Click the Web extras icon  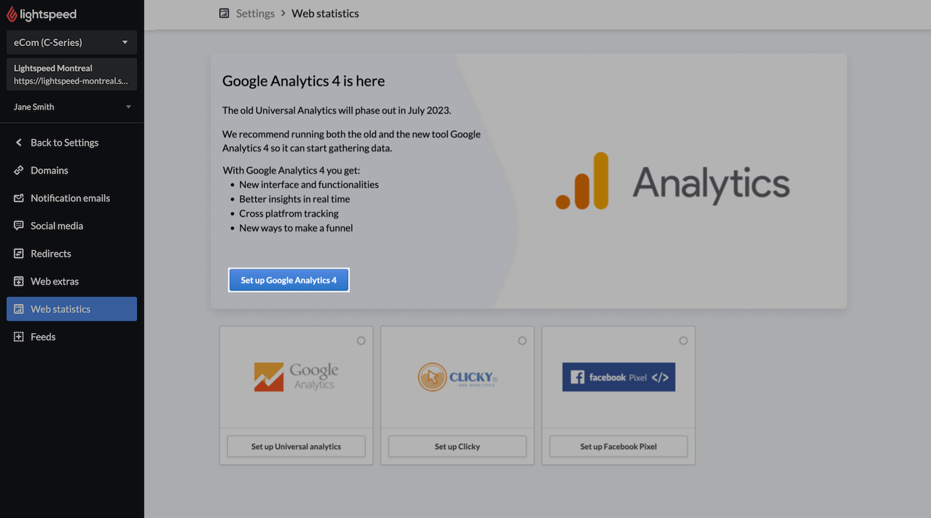(x=19, y=282)
